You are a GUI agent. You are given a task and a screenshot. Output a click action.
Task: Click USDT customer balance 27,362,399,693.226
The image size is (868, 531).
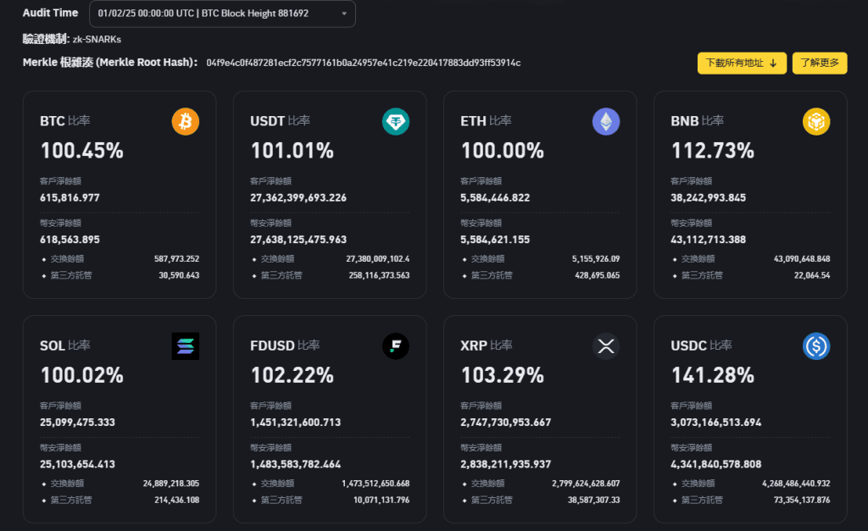click(298, 197)
